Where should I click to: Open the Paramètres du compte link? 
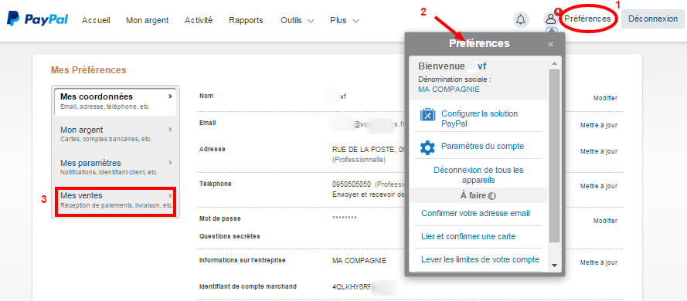(482, 146)
